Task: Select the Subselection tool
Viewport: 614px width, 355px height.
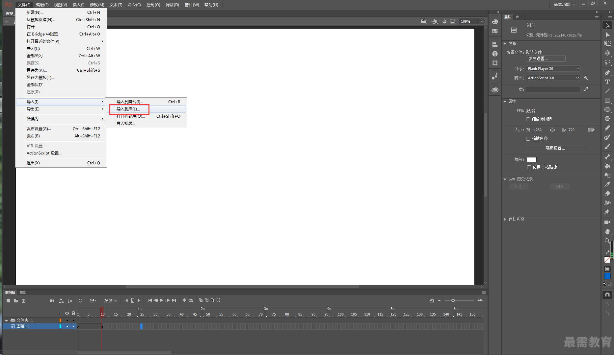Action: pyautogui.click(x=607, y=35)
